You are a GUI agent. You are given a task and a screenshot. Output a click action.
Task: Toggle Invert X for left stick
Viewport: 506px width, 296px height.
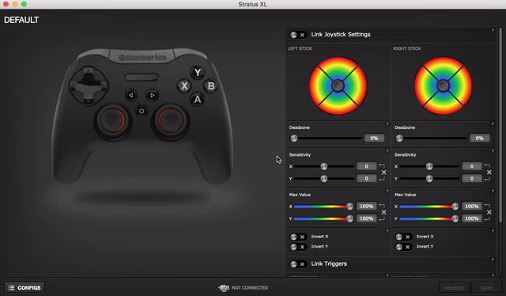[297, 237]
